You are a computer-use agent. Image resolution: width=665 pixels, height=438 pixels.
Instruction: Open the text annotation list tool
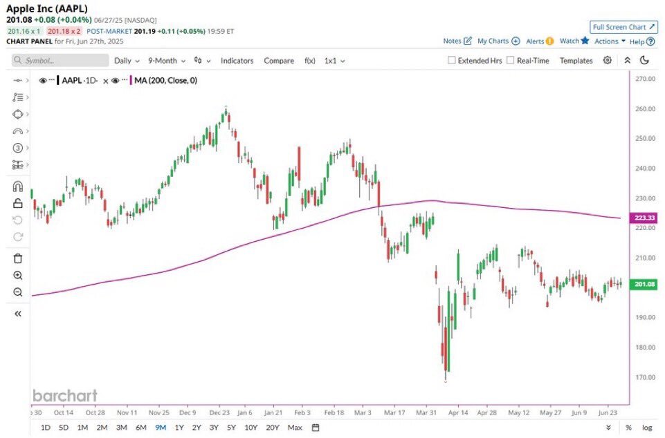coord(17,97)
